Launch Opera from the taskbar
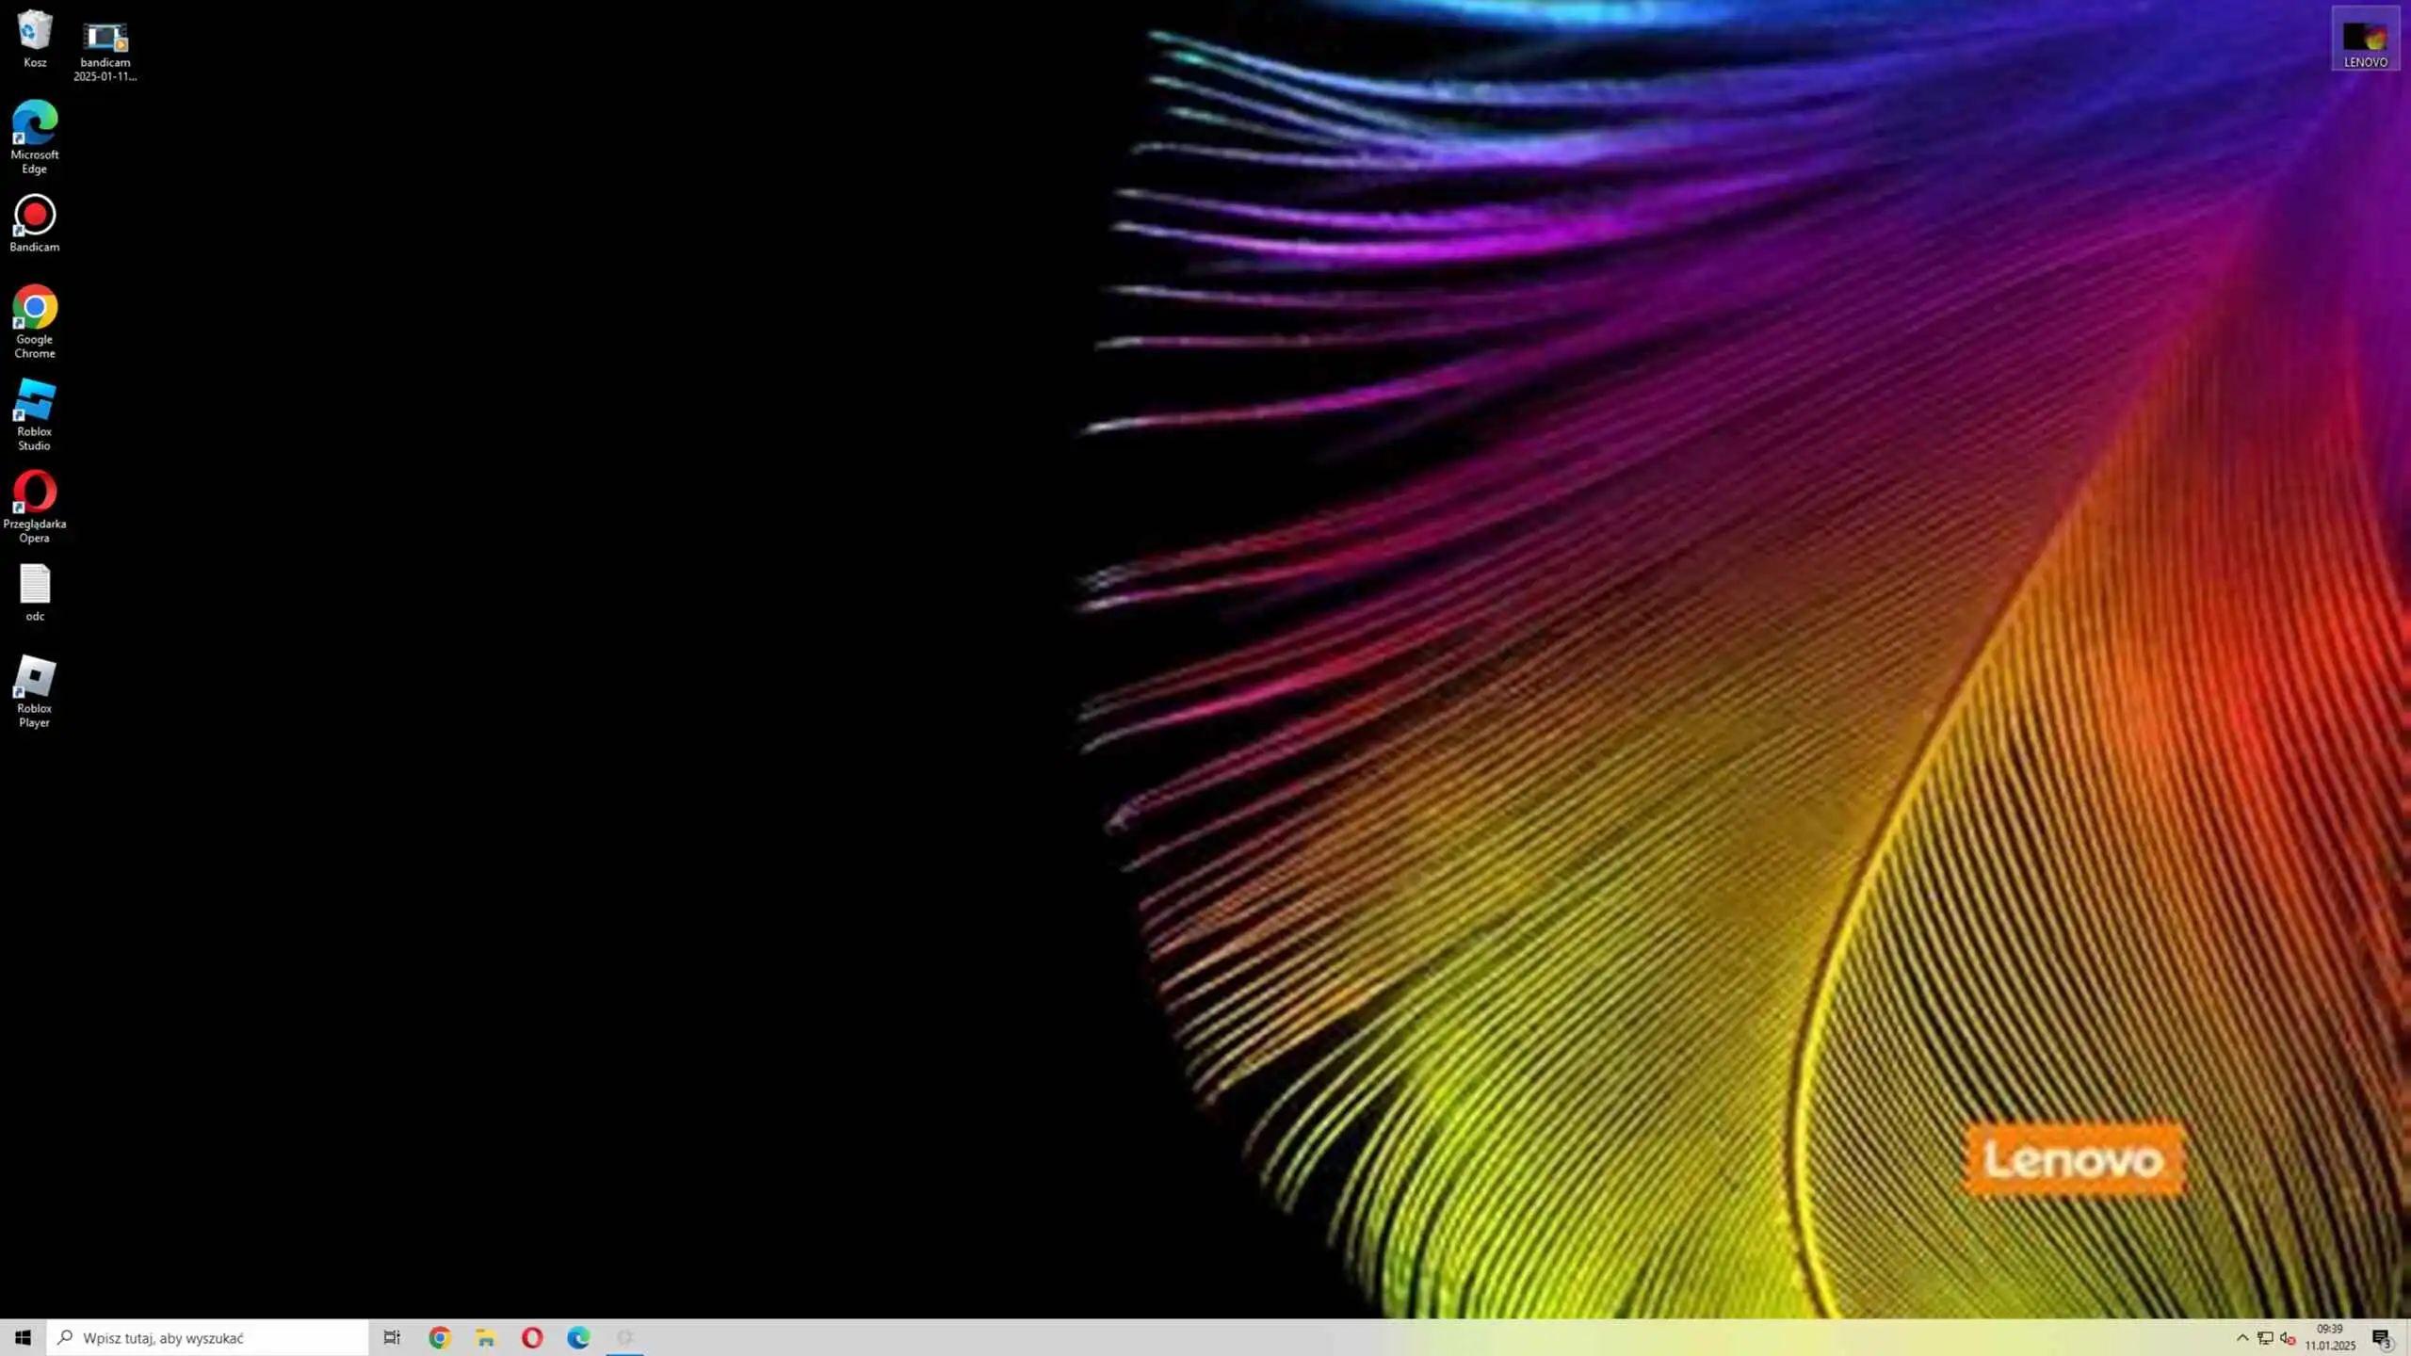The width and height of the screenshot is (2411, 1356). pos(532,1337)
